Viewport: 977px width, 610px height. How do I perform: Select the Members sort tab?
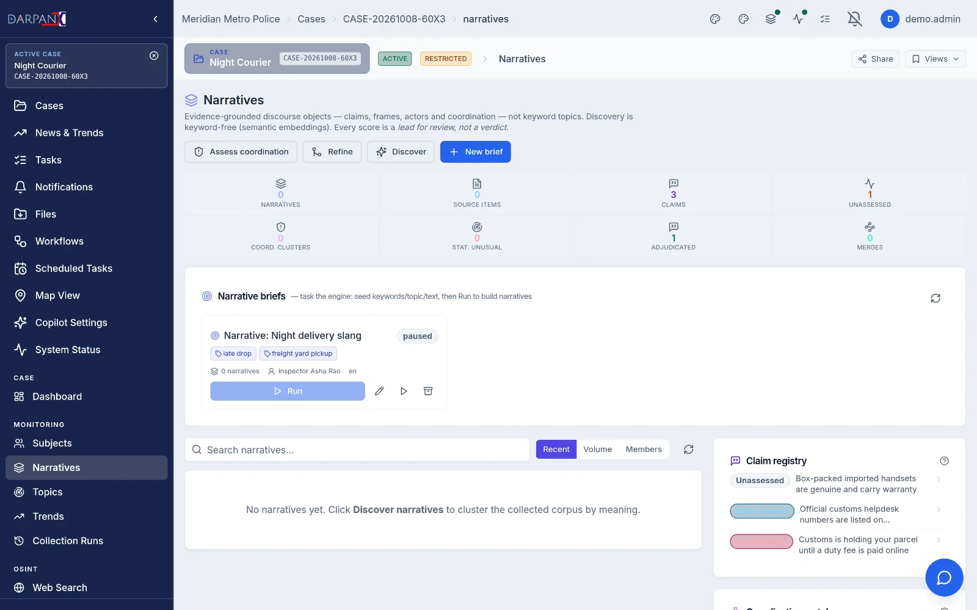tap(644, 450)
